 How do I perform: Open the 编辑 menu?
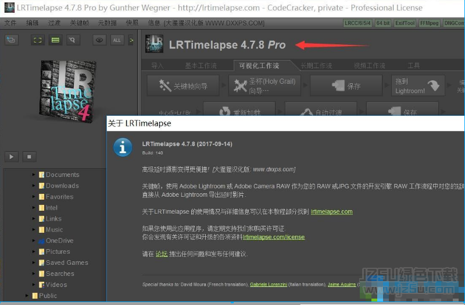33,23
